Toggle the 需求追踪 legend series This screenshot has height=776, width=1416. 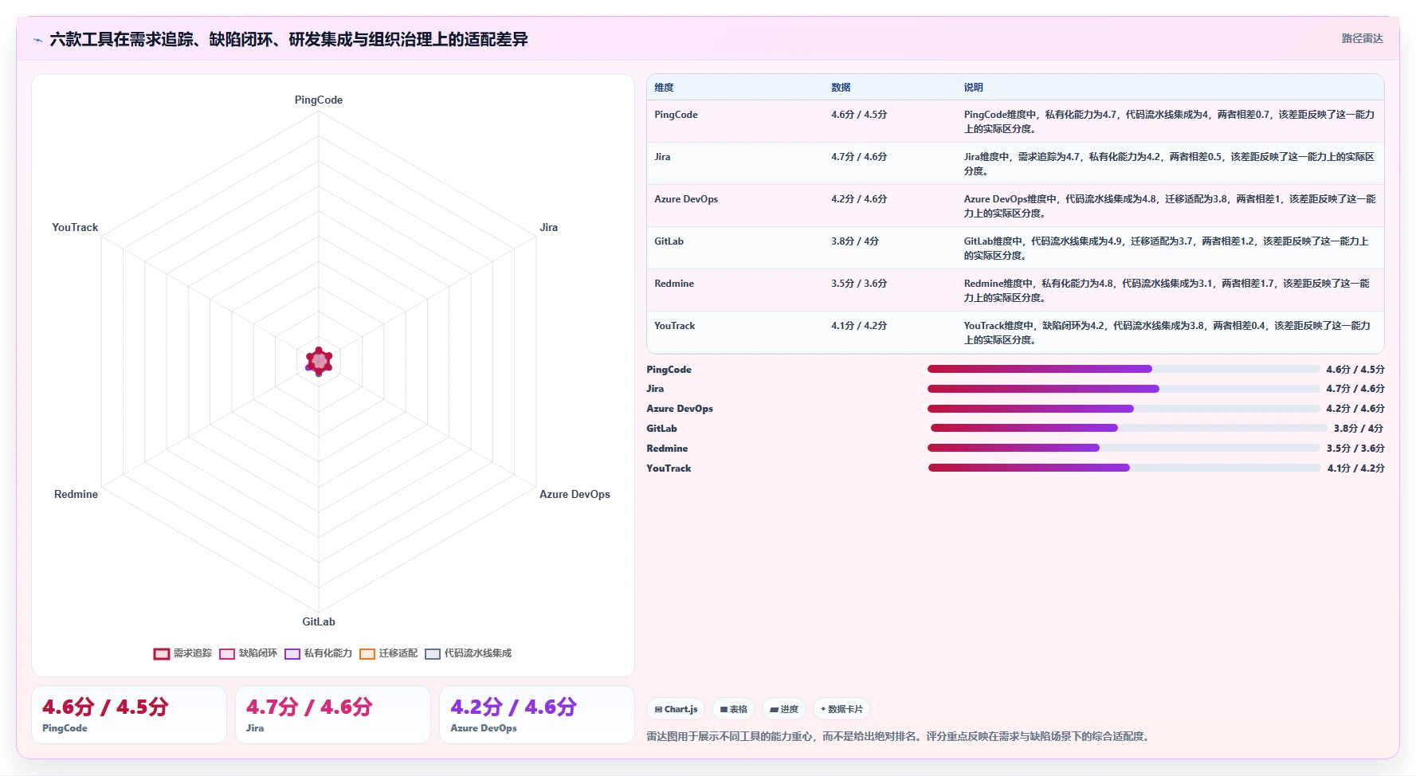[182, 653]
